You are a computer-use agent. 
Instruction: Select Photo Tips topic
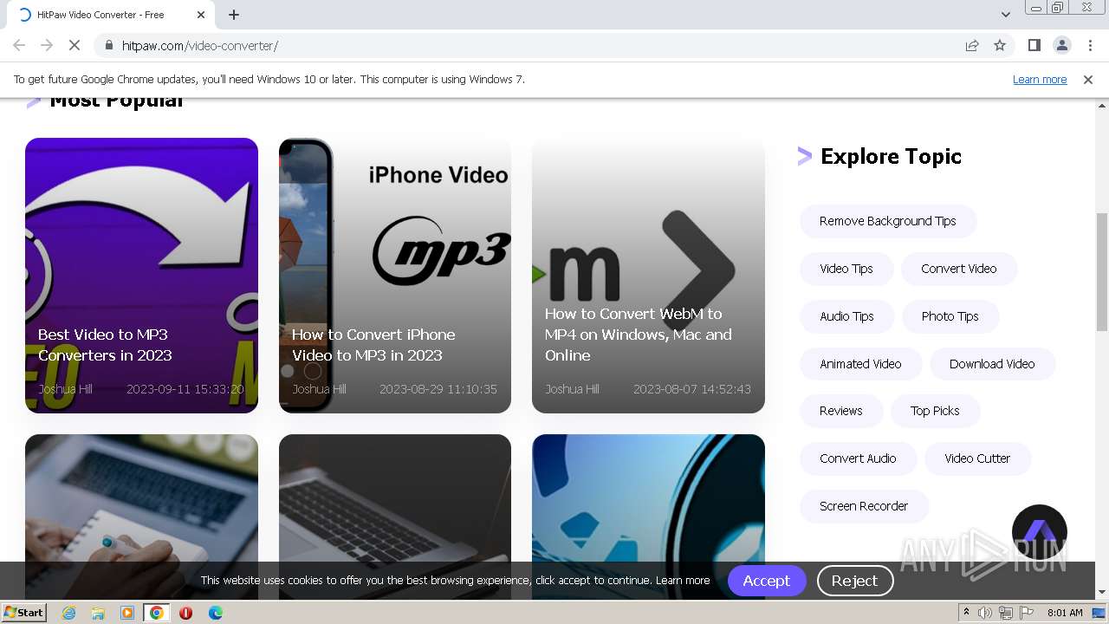tap(950, 316)
